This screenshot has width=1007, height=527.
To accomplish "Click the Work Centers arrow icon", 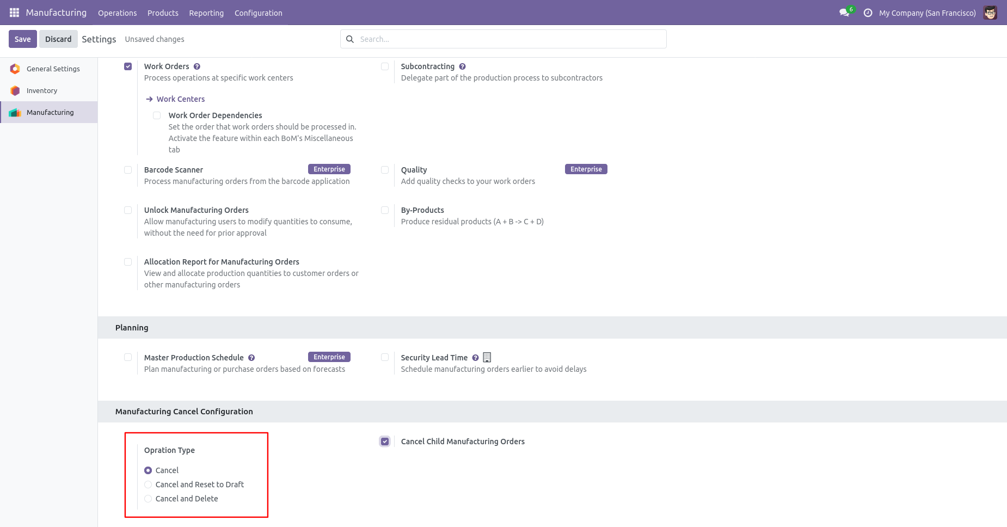I will pos(149,99).
